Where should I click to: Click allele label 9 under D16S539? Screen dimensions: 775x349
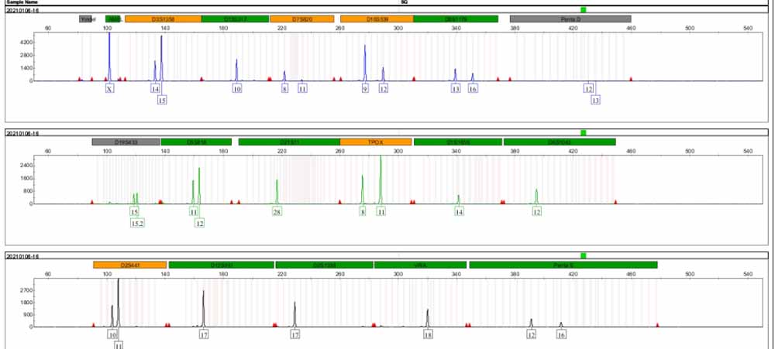pos(365,89)
